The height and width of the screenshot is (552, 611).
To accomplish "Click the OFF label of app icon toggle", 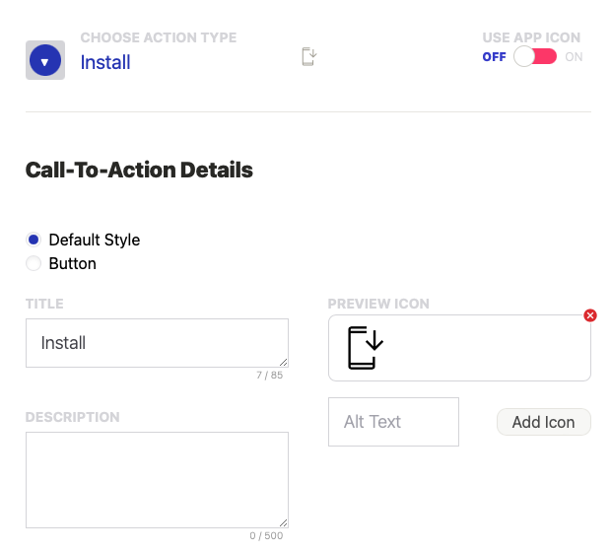I will (494, 57).
